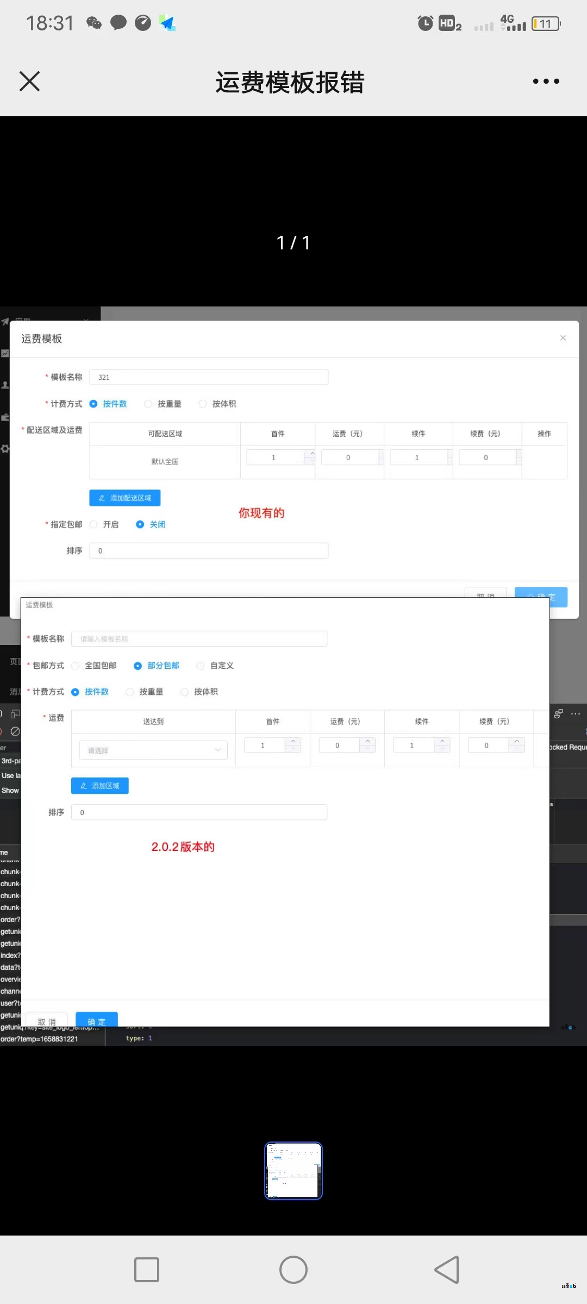The width and height of the screenshot is (587, 1304).
Task: Tap the image thumbnail in the preview strip
Action: (293, 1170)
